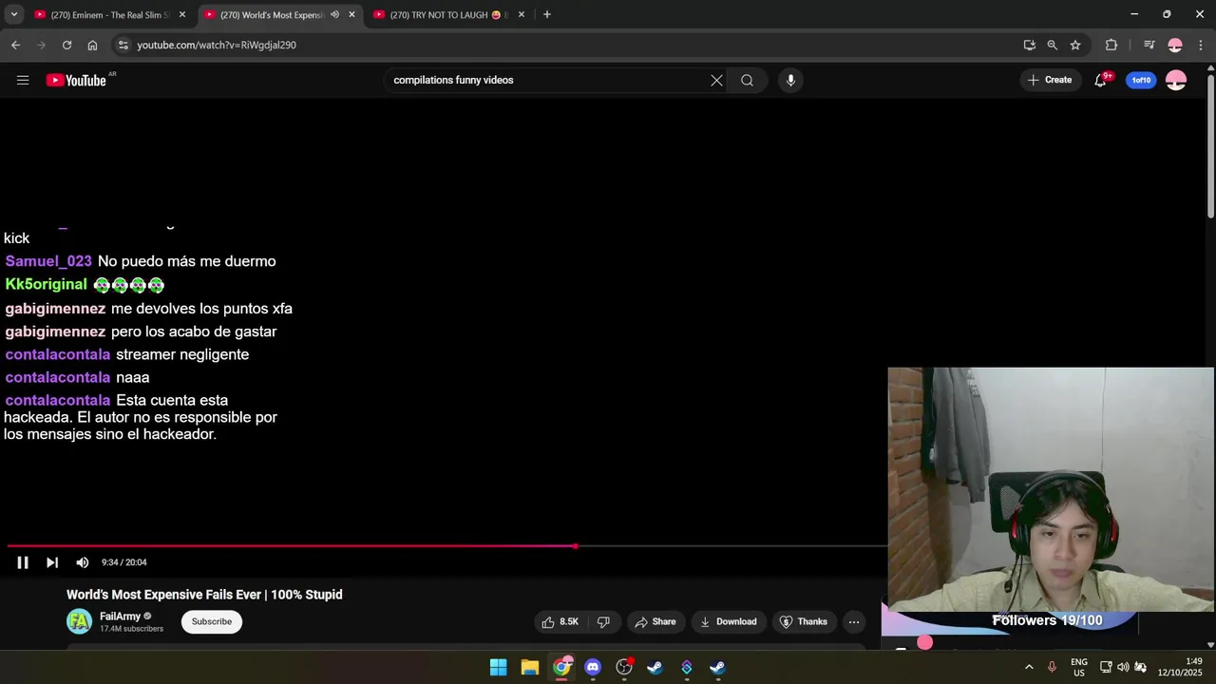Click the Share button

pyautogui.click(x=655, y=621)
